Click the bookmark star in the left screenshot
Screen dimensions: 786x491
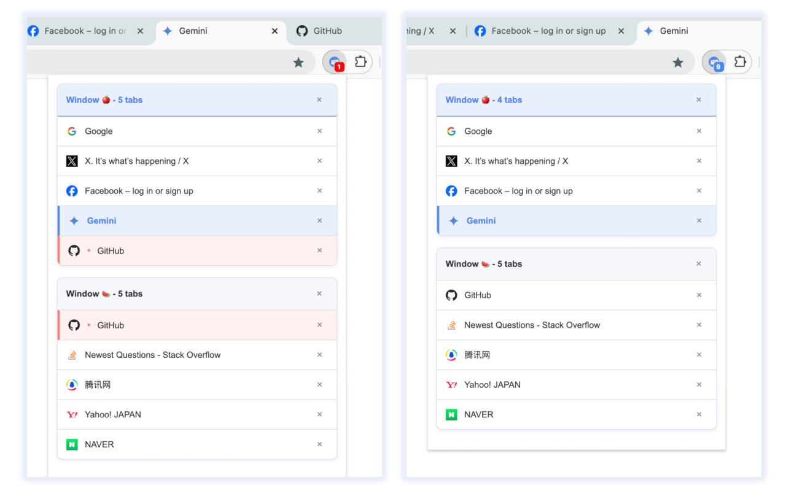(x=298, y=62)
